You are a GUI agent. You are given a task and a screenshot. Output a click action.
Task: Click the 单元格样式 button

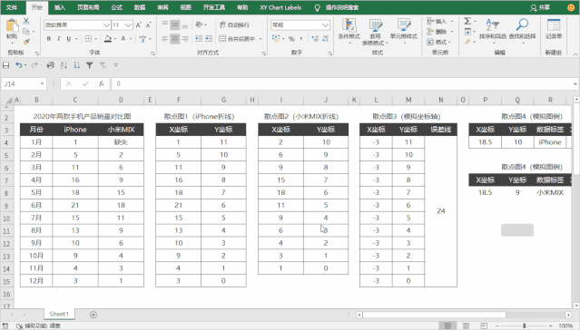tap(404, 30)
